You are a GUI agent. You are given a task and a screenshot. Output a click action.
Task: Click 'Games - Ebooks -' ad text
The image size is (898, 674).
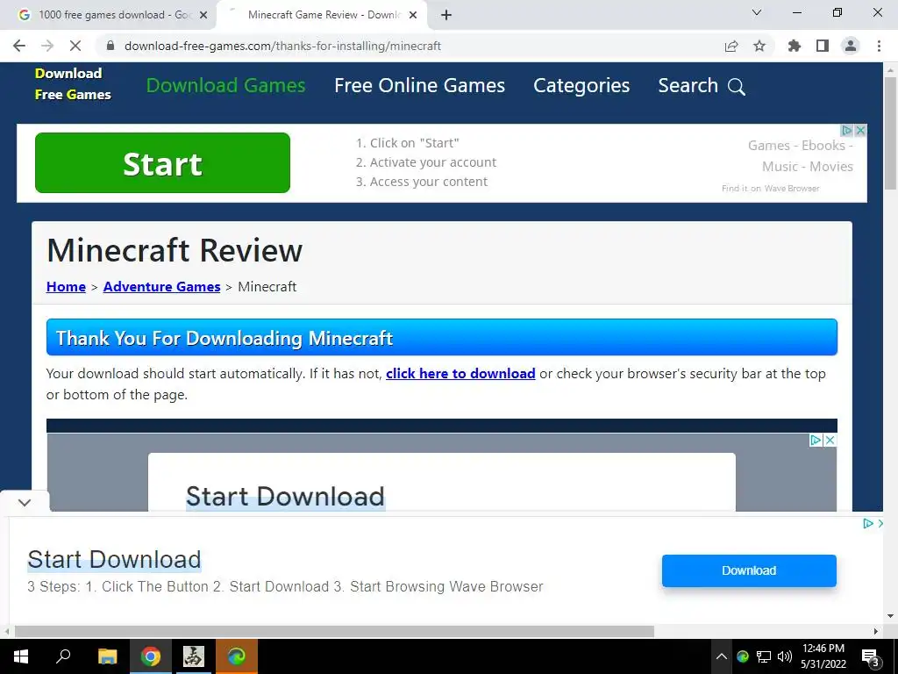click(x=800, y=146)
